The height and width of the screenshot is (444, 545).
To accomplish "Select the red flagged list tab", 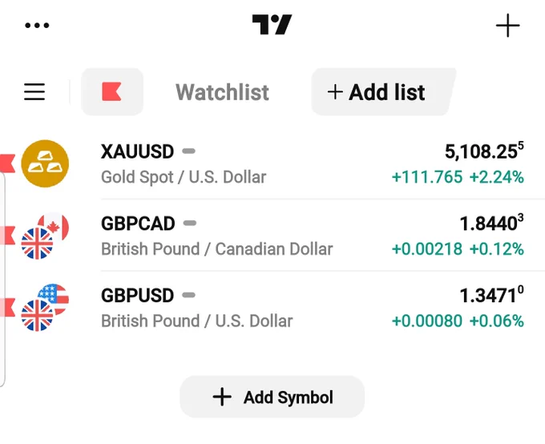I will click(112, 92).
